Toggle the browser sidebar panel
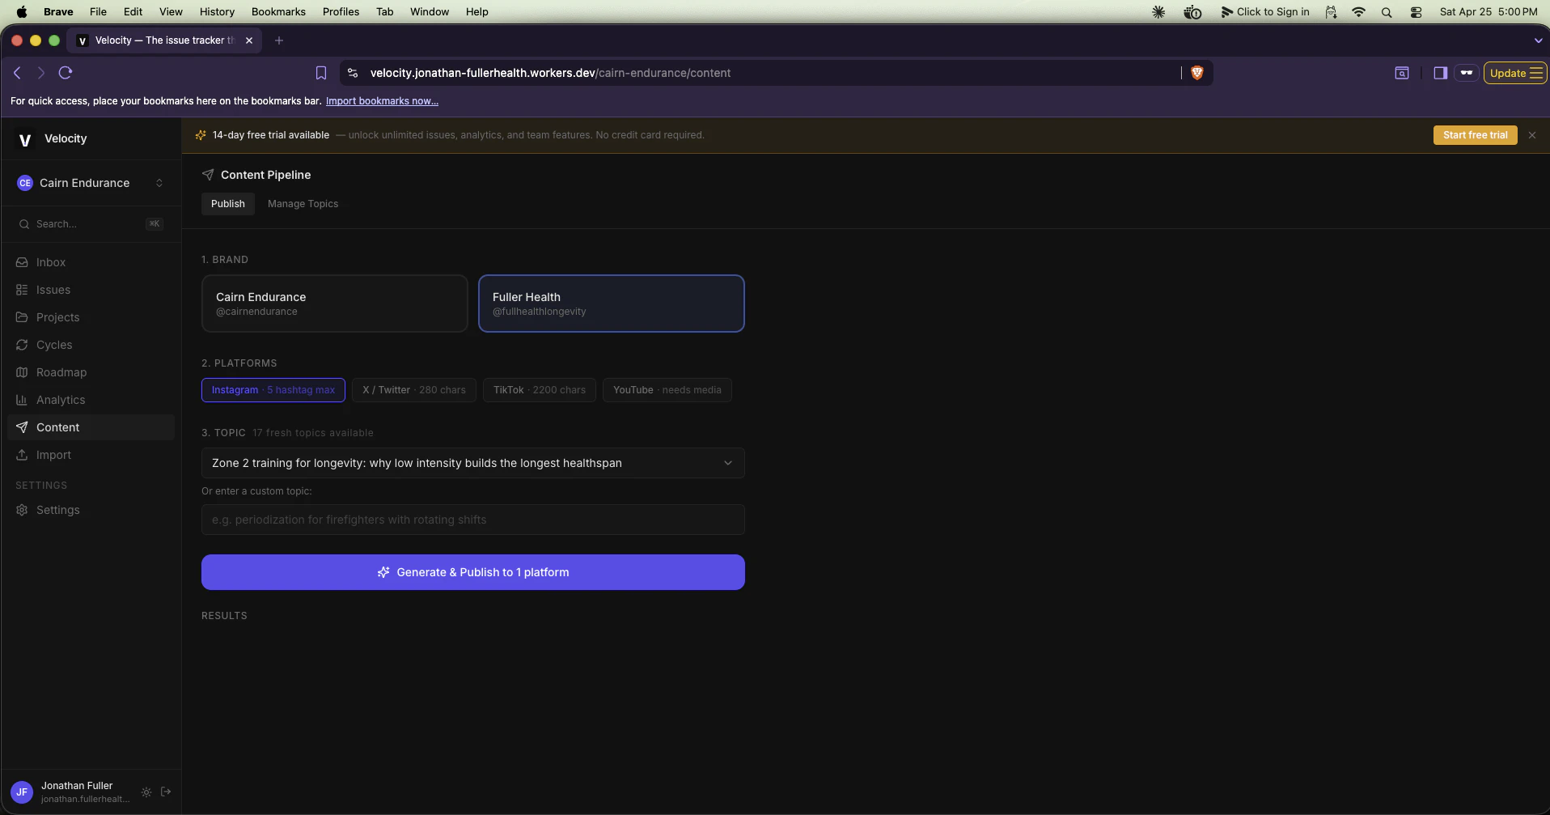1550x815 pixels. pos(1440,73)
